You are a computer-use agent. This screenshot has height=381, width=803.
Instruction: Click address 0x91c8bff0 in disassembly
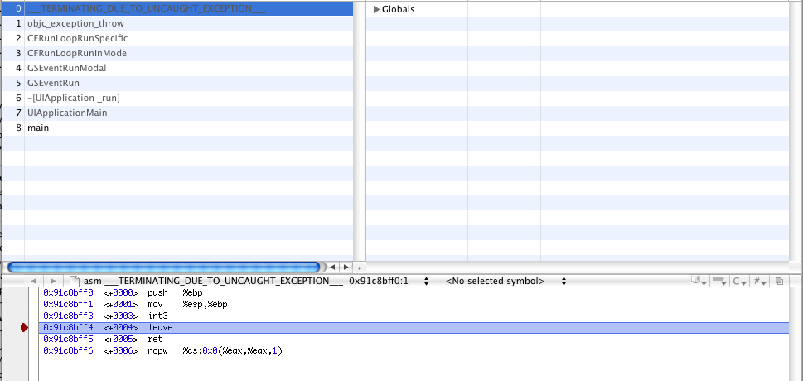tap(69, 293)
